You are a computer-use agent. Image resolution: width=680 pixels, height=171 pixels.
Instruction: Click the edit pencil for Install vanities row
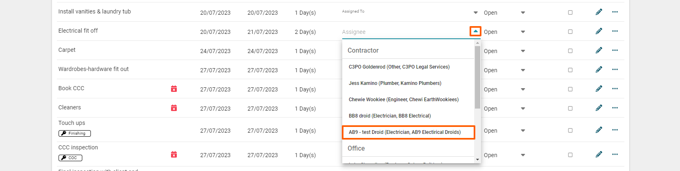pyautogui.click(x=599, y=12)
